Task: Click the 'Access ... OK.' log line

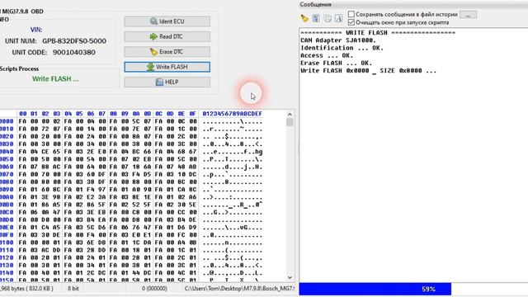Action: coord(327,55)
